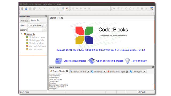
Task: Click the Abort build toolbar icon
Action: [89, 9]
